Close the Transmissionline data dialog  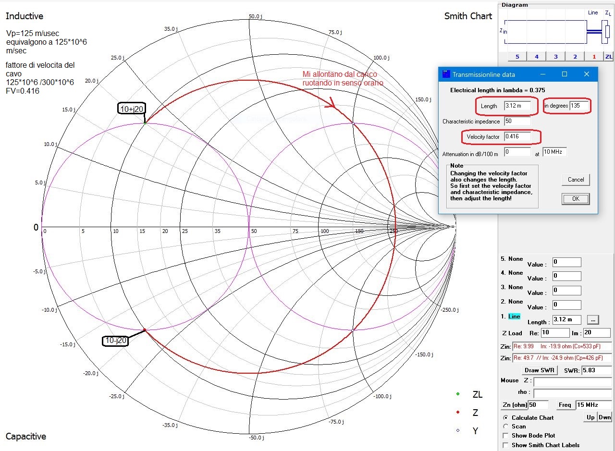tap(587, 74)
